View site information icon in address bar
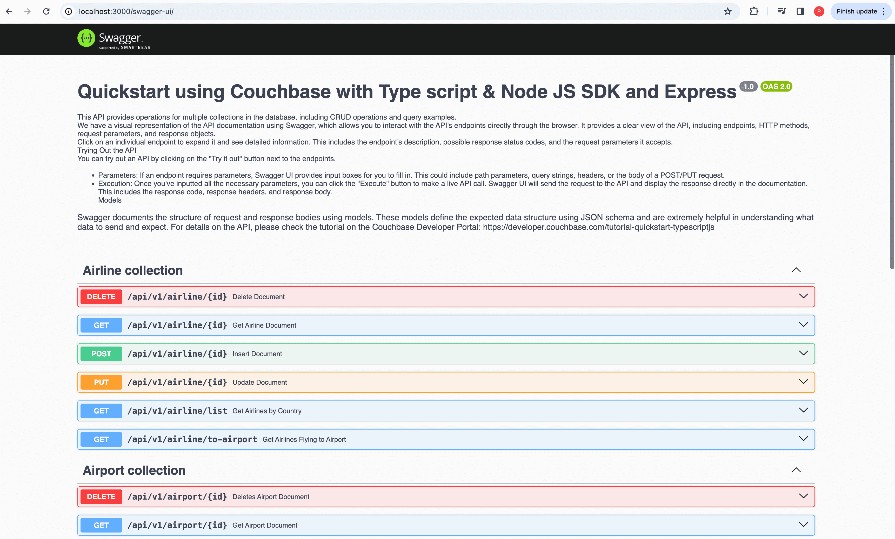 tap(68, 11)
